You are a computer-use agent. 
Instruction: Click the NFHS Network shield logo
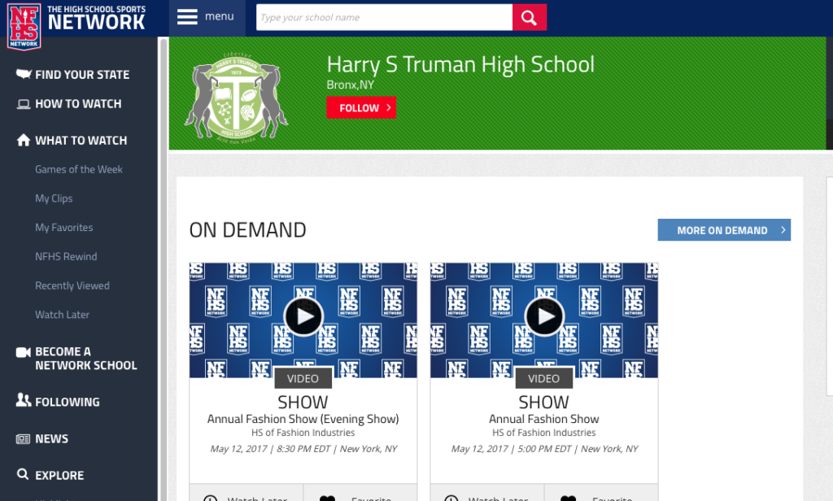(24, 27)
